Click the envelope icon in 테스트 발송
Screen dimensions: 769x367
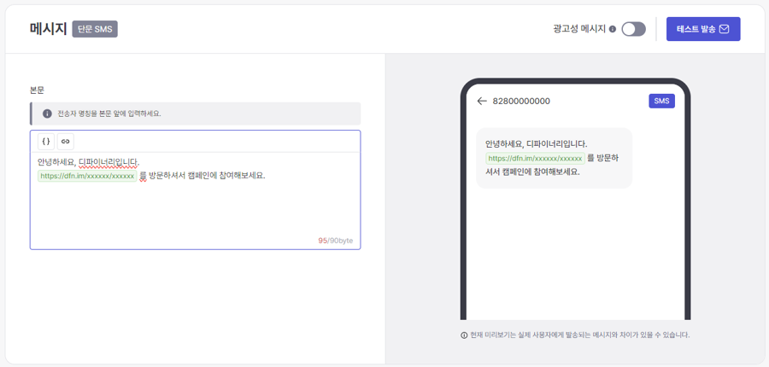[725, 29]
